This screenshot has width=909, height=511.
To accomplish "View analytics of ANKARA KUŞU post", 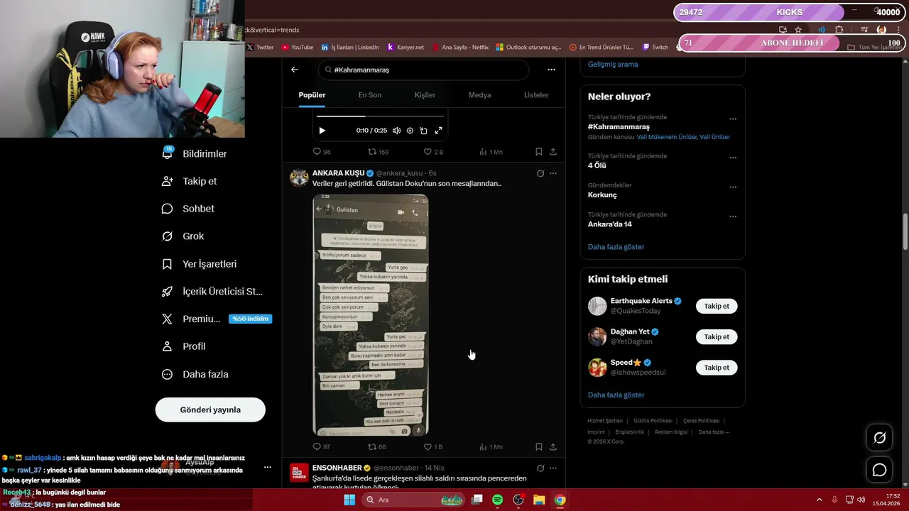I will pos(491,447).
